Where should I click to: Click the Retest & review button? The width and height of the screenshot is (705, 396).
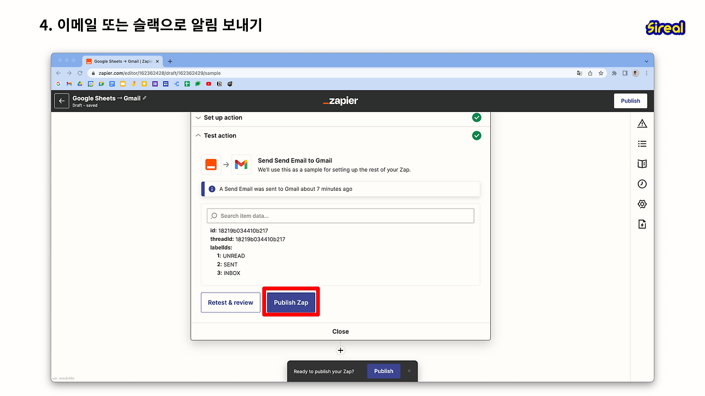pos(230,302)
